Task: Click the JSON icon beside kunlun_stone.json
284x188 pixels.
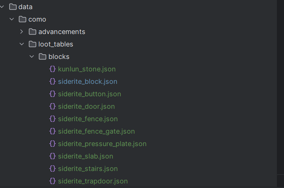Action: tap(53, 69)
